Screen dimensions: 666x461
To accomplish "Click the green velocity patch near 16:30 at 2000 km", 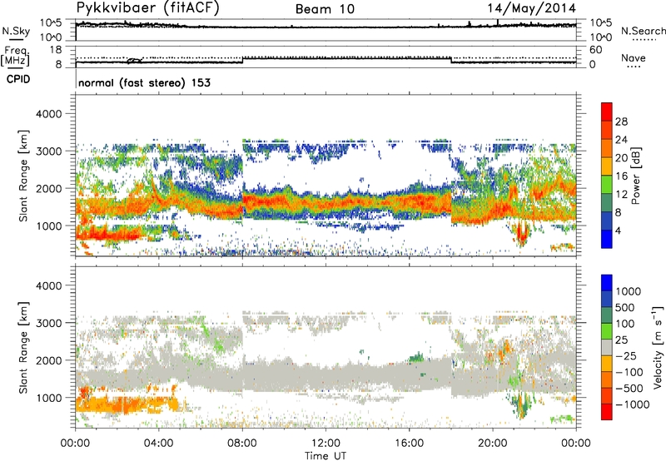I will (417, 357).
